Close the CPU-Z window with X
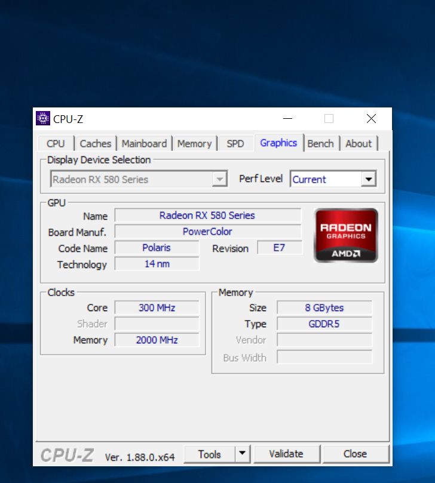The height and width of the screenshot is (483, 435). 371,119
